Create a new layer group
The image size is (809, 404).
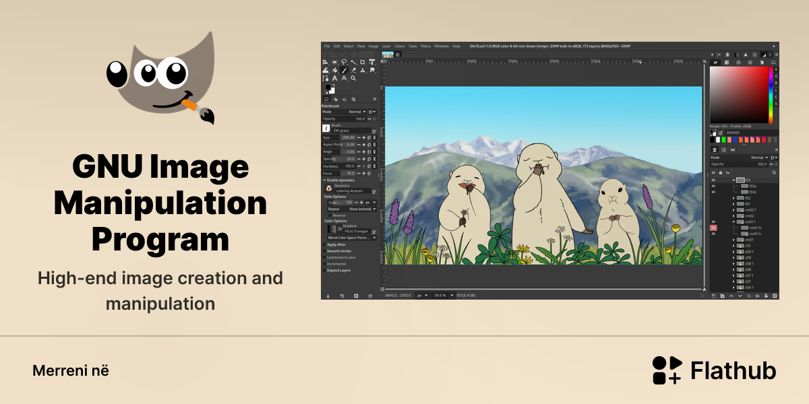[722, 296]
